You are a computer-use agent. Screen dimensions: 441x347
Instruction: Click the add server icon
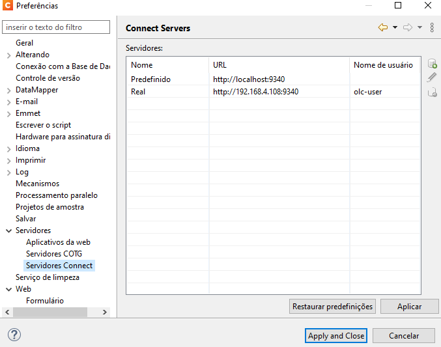point(433,64)
